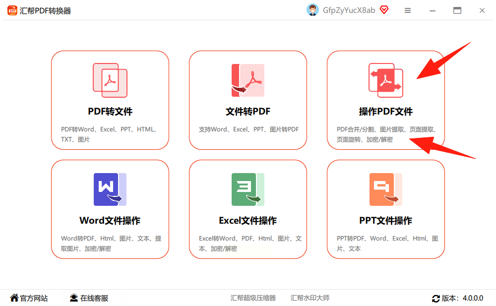Image resolution: width=496 pixels, height=306 pixels.
Task: Click the user avatar icon
Action: [312, 10]
